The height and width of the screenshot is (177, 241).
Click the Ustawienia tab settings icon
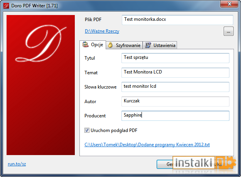click(x=148, y=45)
